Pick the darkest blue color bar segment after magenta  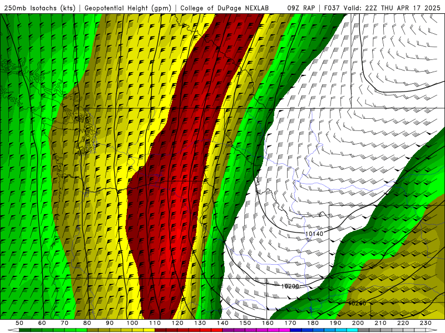[x=296, y=330]
